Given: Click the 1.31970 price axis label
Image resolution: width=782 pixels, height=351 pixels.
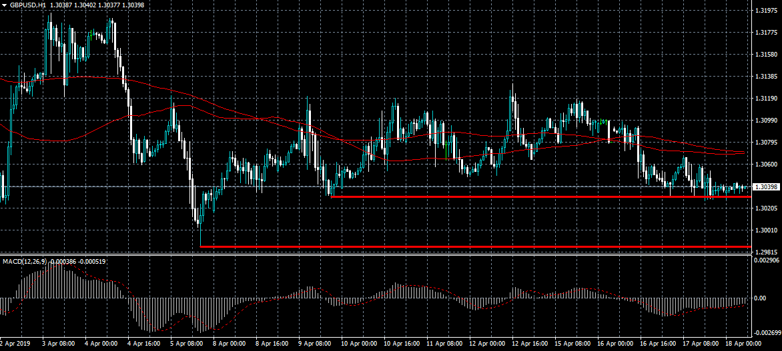Looking at the screenshot, I should pos(765,11).
